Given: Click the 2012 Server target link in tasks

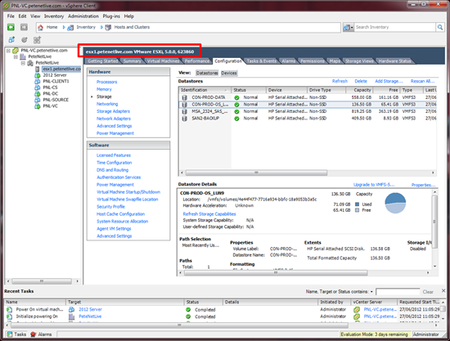Looking at the screenshot, I should [x=90, y=309].
